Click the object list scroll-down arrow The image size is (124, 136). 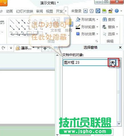[119, 124]
